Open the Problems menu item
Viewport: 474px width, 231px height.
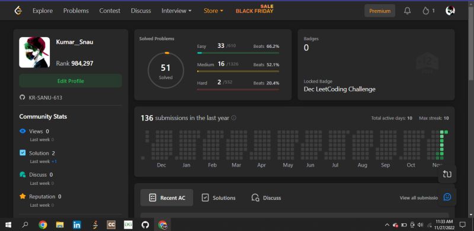[x=76, y=11]
